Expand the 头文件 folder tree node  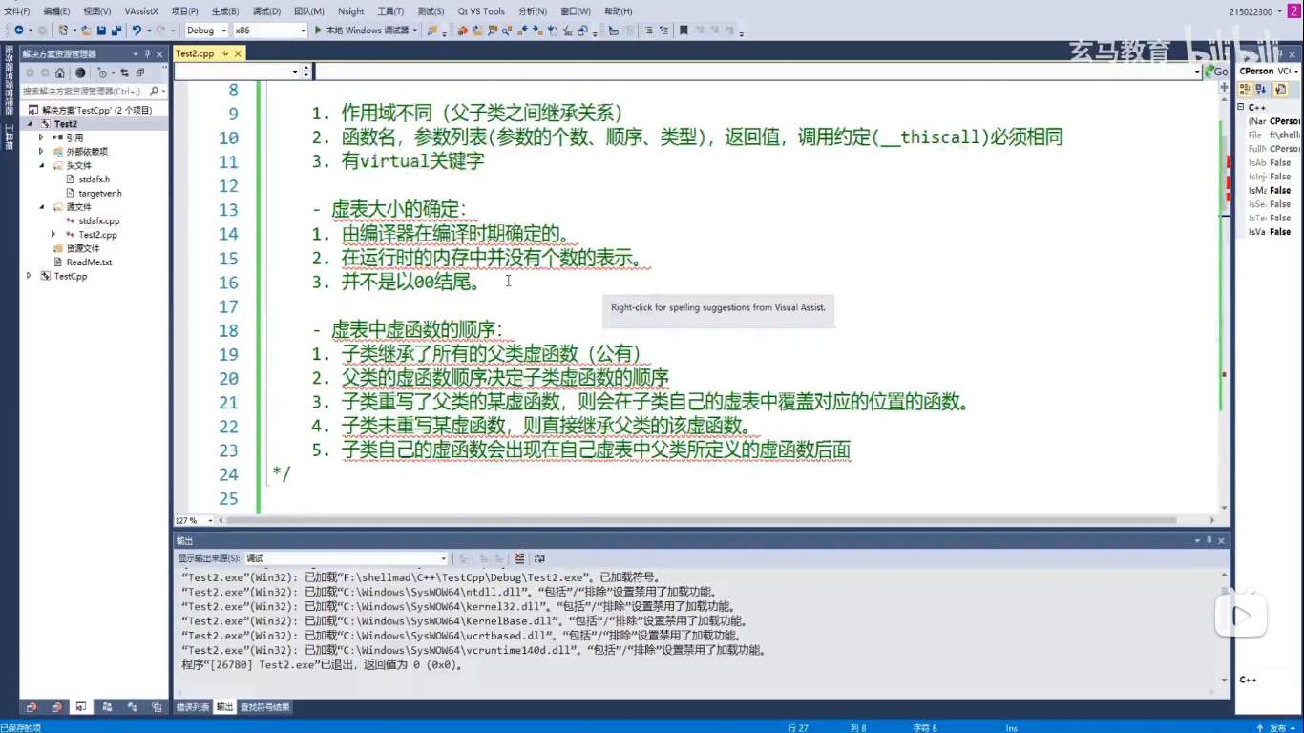[x=43, y=165]
